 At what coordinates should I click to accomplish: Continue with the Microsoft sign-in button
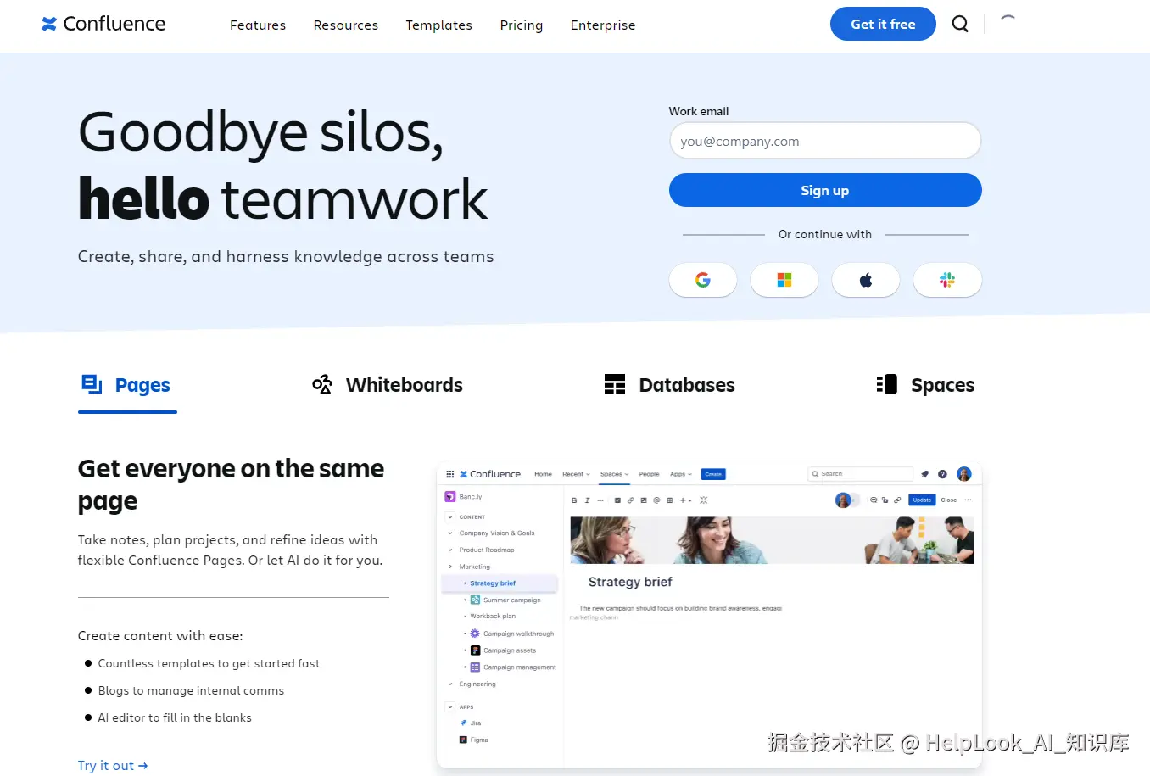[784, 280]
